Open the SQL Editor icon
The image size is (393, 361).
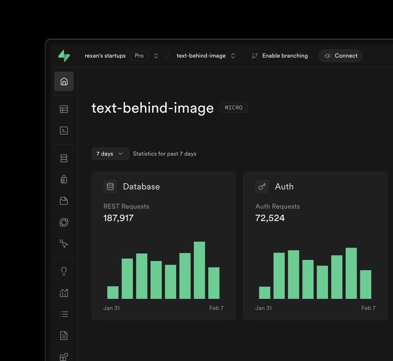click(x=64, y=130)
